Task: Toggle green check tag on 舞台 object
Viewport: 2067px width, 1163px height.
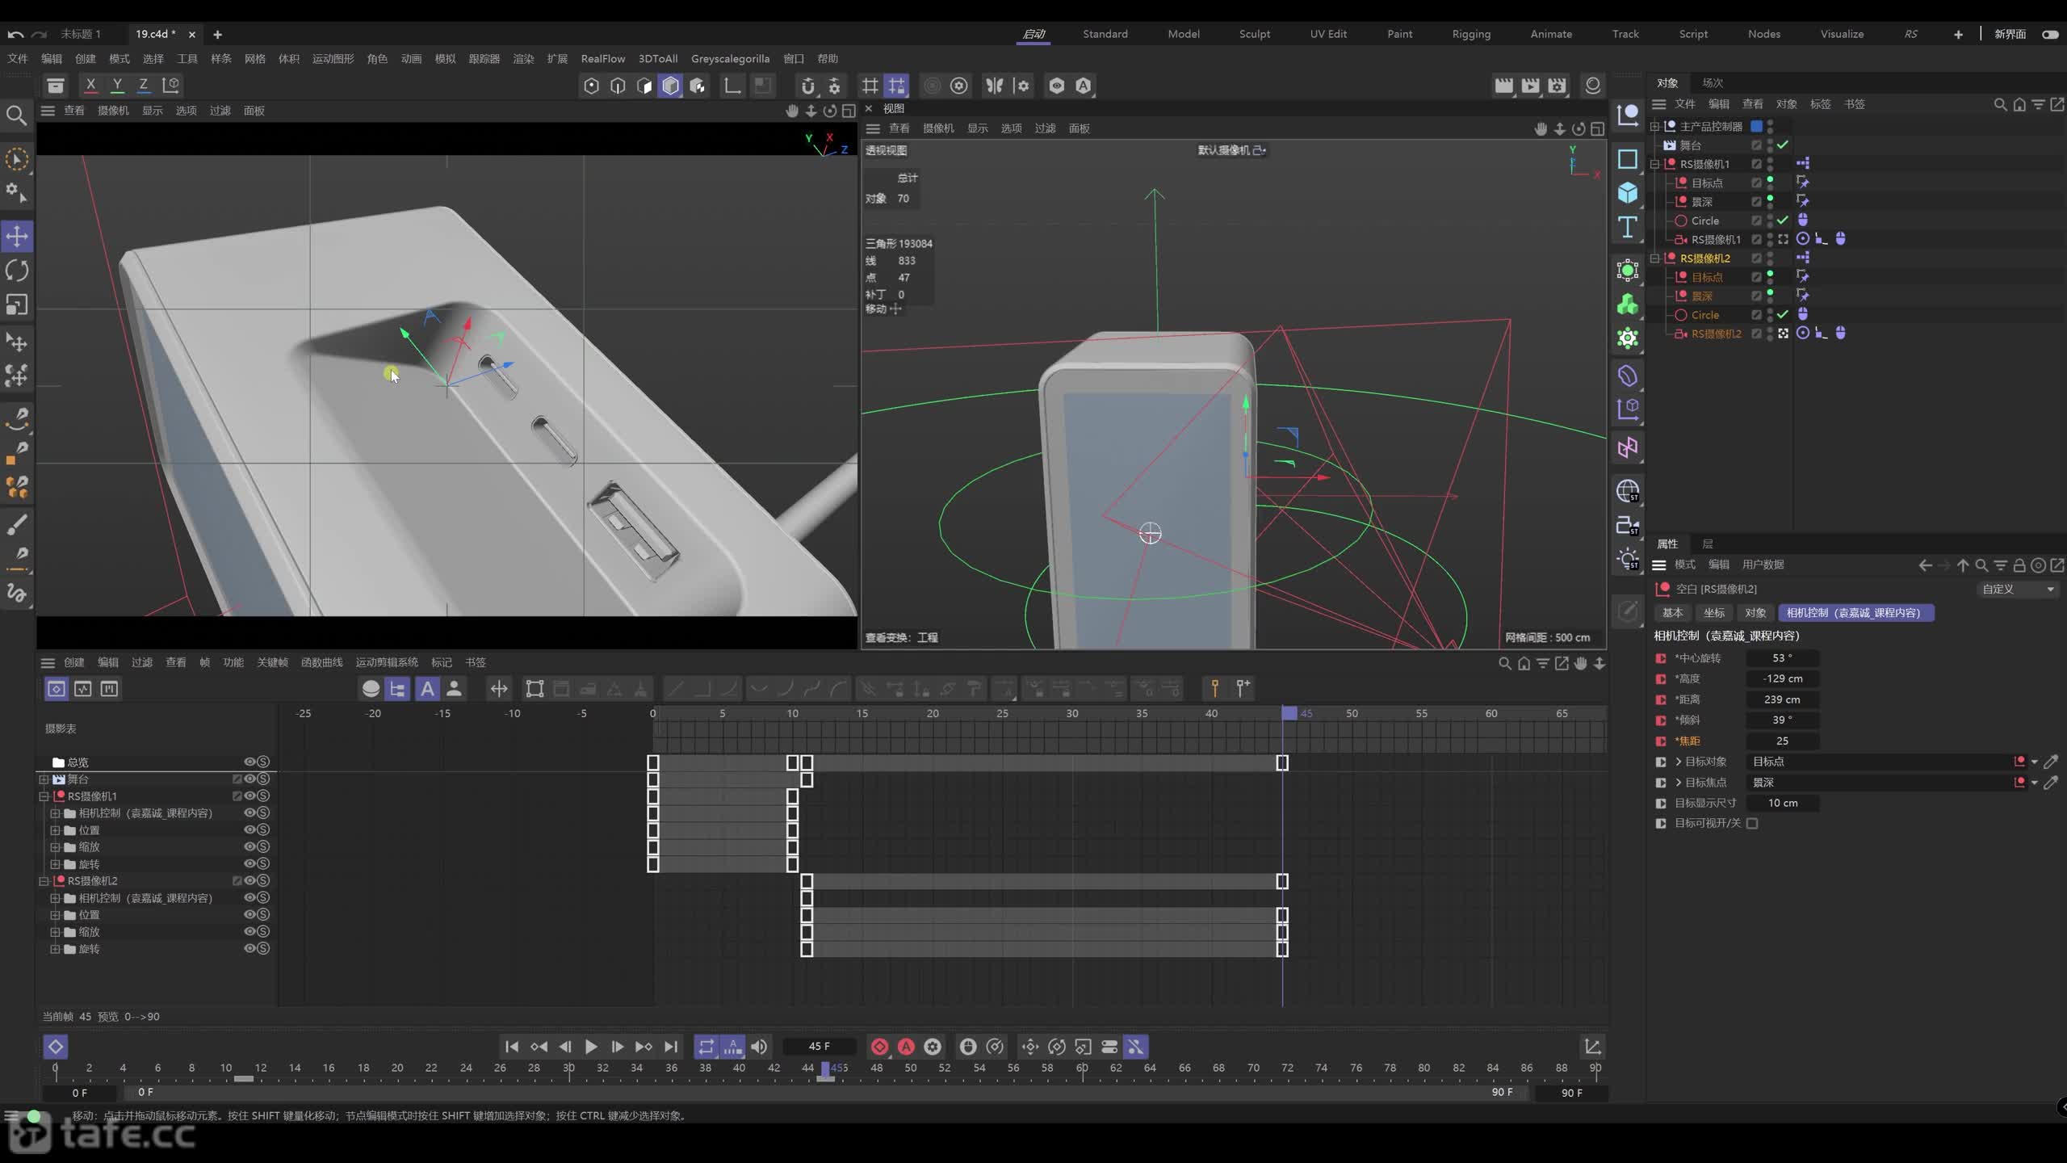Action: tap(1783, 145)
